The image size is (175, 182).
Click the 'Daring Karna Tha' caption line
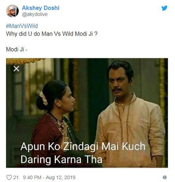[61, 159]
